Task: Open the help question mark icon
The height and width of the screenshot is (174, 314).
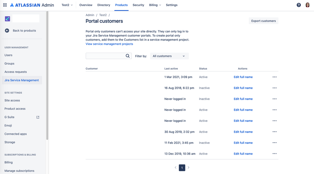Action: point(299,5)
